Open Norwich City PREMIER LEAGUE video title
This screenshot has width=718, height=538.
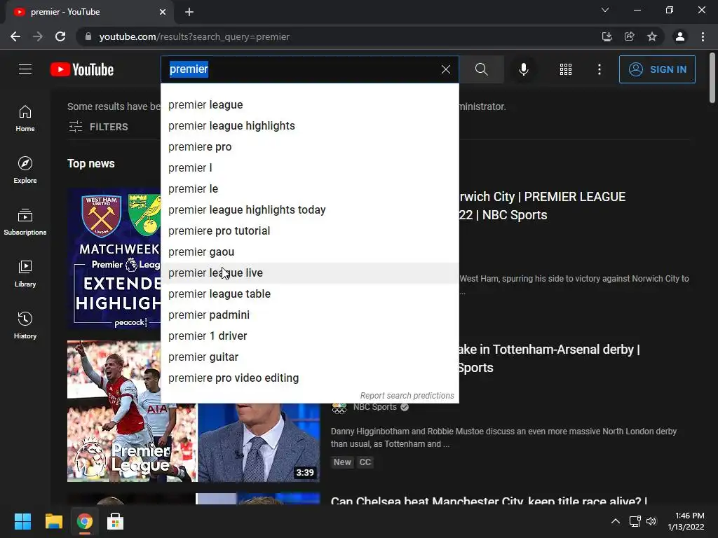pyautogui.click(x=543, y=206)
